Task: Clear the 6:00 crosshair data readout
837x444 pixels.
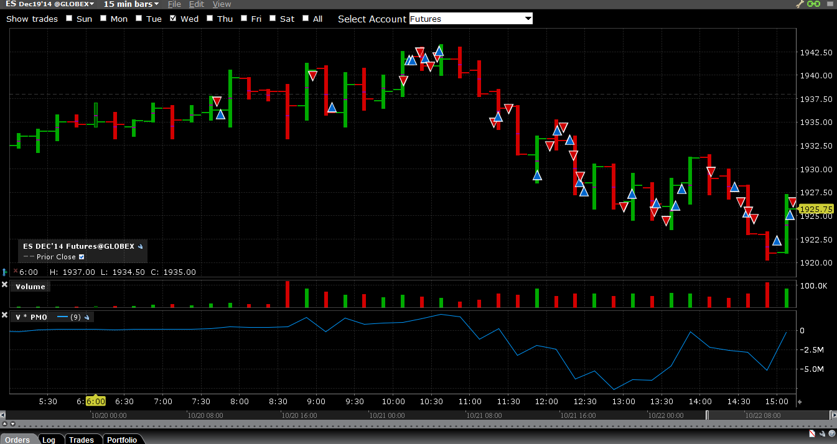Action: pyautogui.click(x=16, y=271)
